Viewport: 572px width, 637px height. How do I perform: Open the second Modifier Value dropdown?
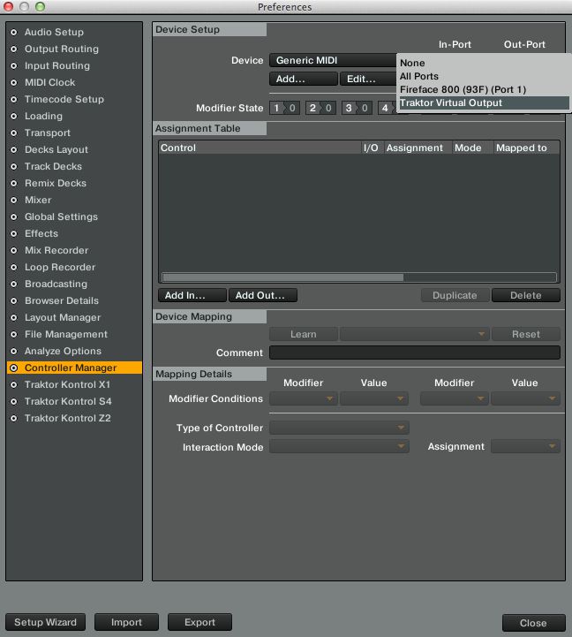(525, 398)
